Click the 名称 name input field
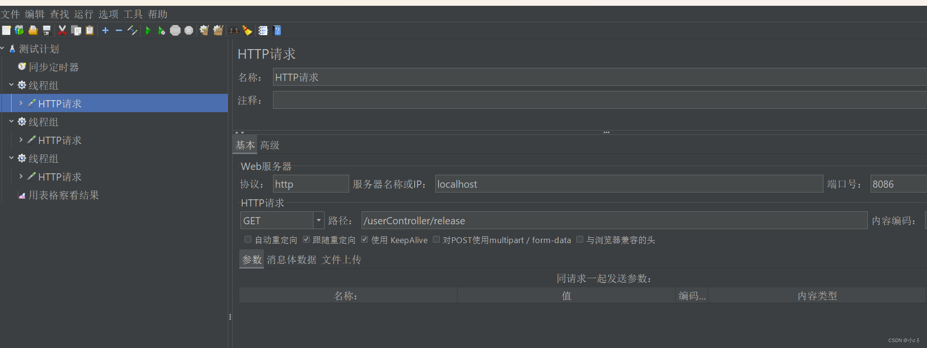The height and width of the screenshot is (348, 927). [x=600, y=77]
